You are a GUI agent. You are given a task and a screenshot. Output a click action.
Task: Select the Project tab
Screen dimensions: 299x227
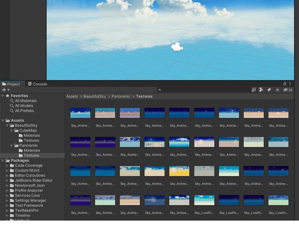click(11, 84)
